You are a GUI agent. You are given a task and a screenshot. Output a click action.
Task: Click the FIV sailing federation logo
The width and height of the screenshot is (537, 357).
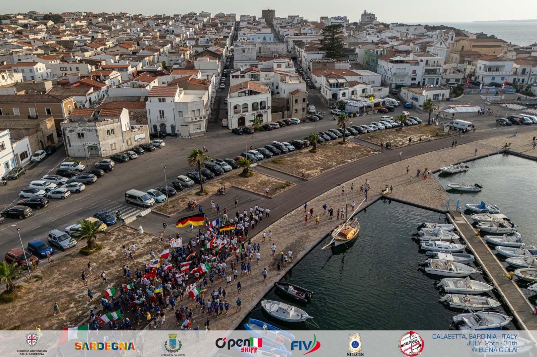tap(305, 345)
